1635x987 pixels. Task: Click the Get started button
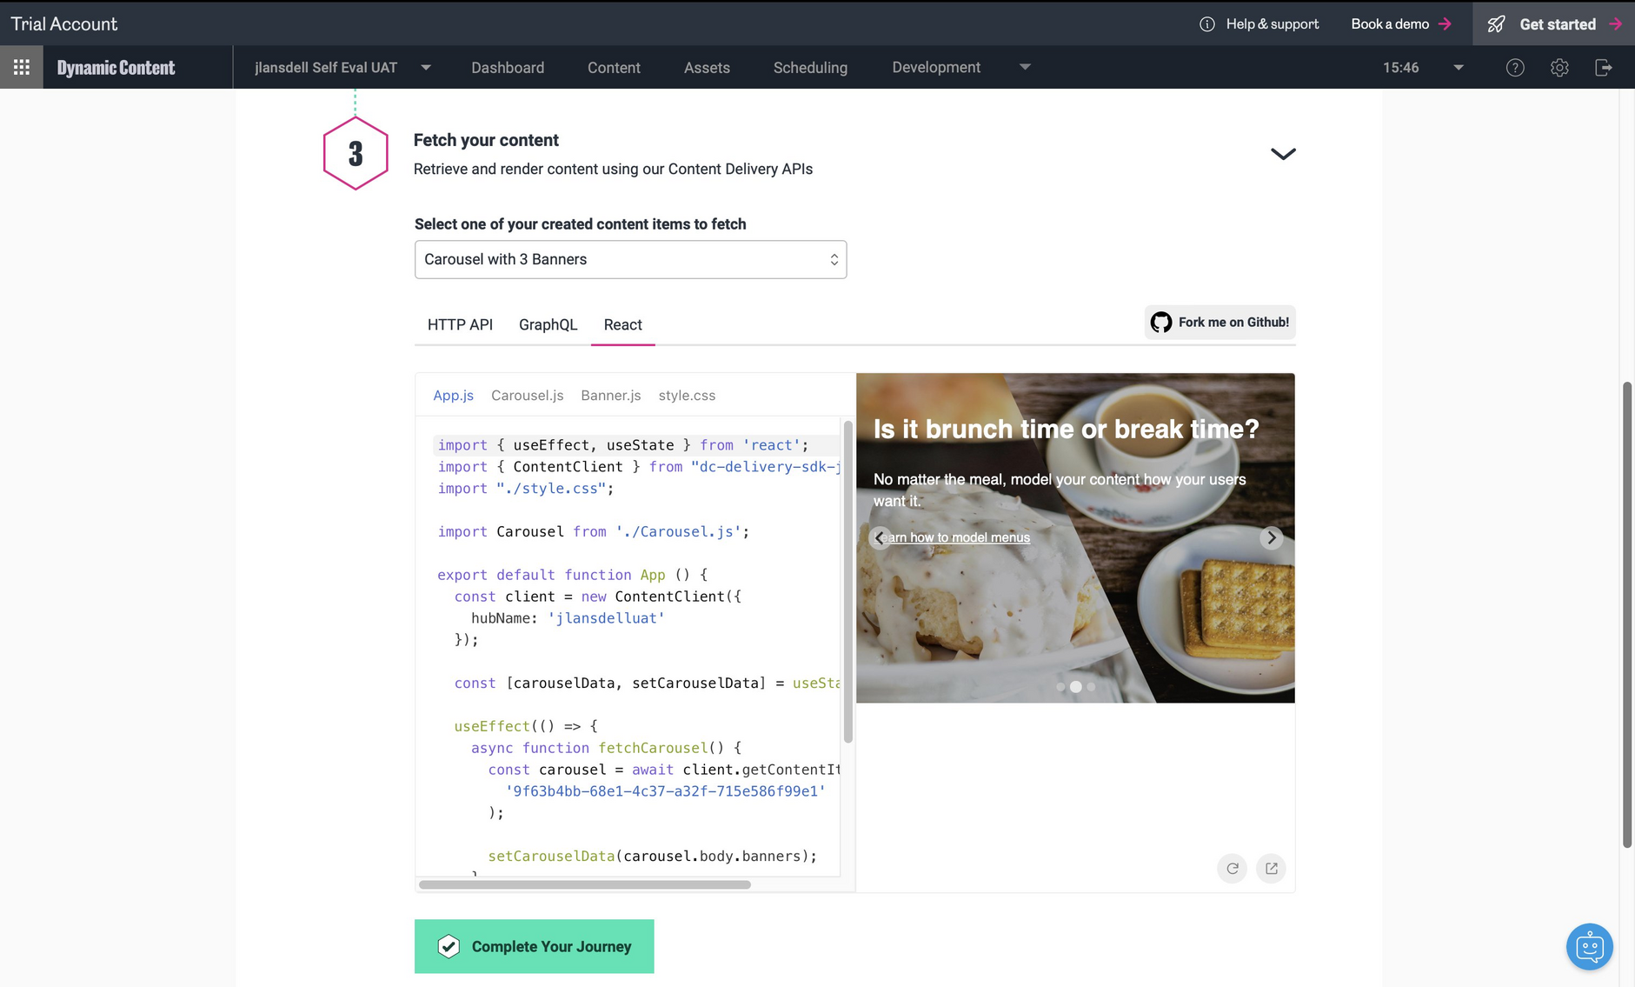(x=1553, y=24)
